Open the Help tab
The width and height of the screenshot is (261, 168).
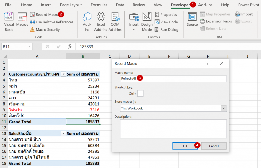click(225, 5)
